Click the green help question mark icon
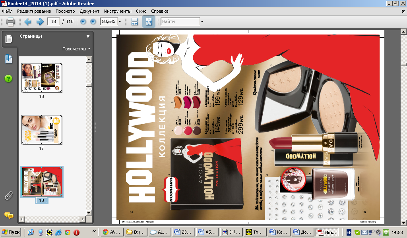The width and height of the screenshot is (407, 238). 8,79
